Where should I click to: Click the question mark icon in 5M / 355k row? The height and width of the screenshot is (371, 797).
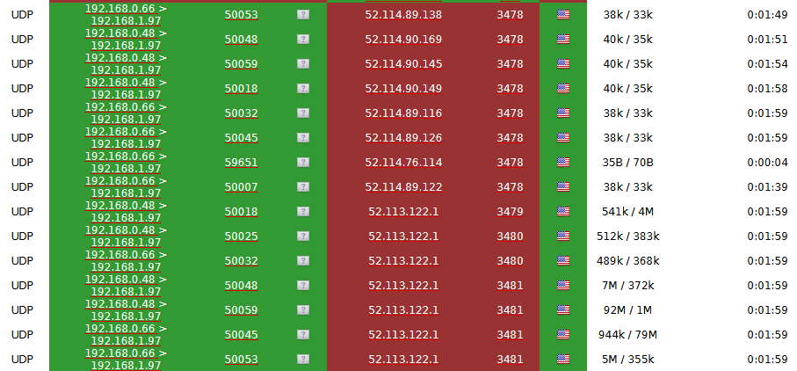point(303,360)
